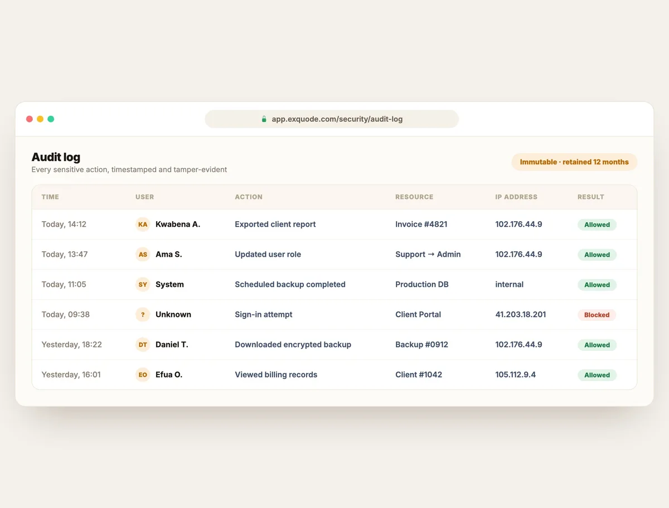Click IP 102.176.44.9 in Ama S. row
669x508 pixels.
518,255
